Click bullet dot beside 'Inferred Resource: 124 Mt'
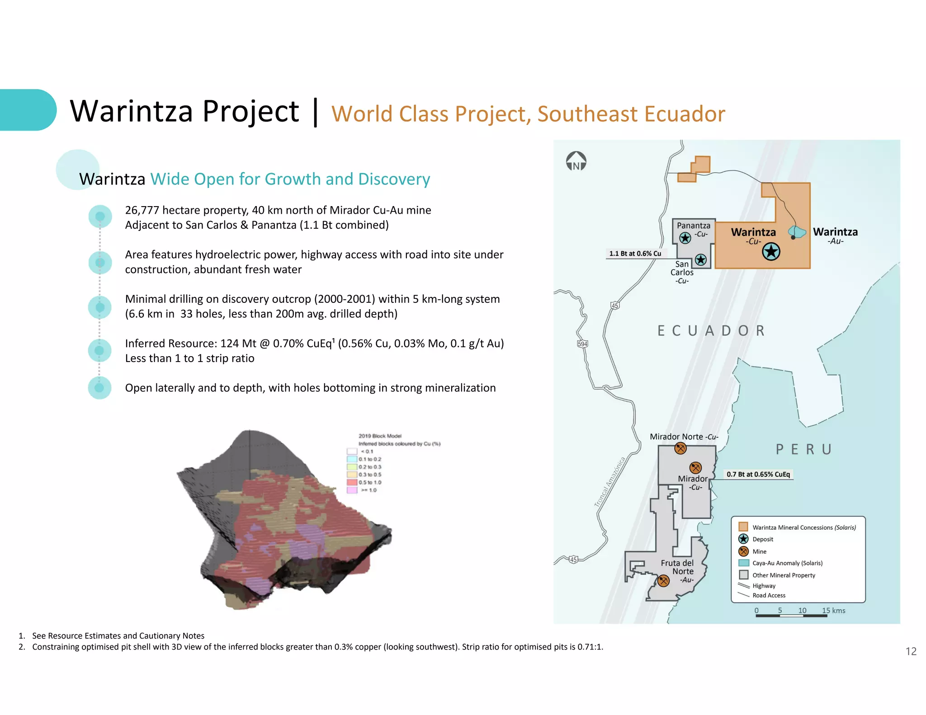Screen dimensions: 926x715 click(100, 350)
